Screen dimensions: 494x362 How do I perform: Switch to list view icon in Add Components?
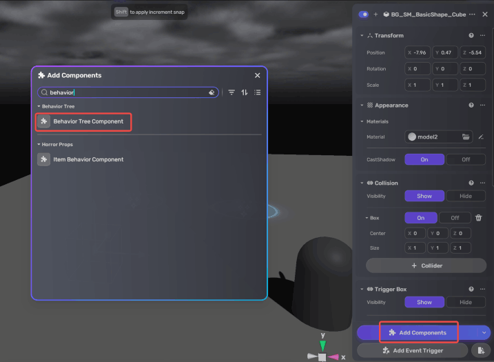tap(257, 92)
